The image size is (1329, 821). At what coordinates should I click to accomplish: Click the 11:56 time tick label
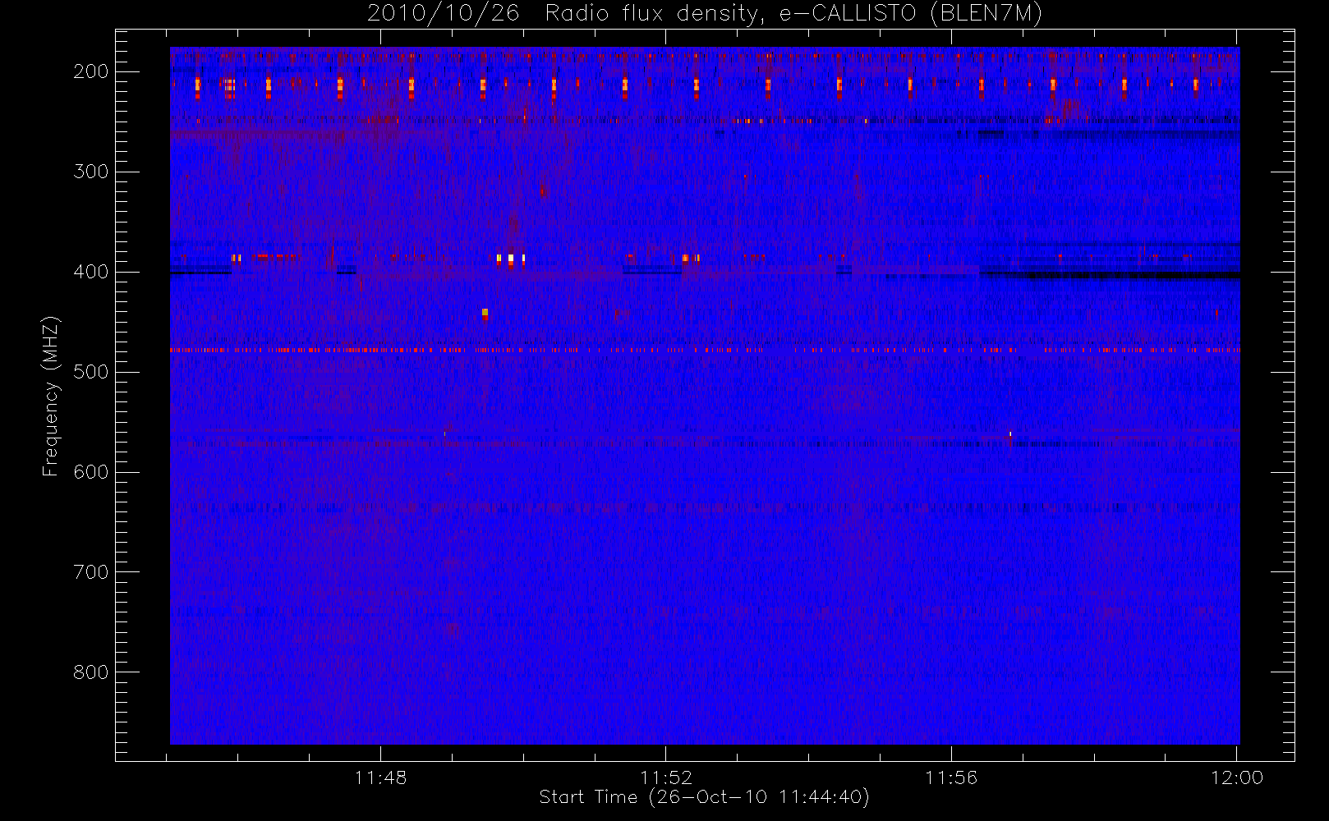point(951,777)
